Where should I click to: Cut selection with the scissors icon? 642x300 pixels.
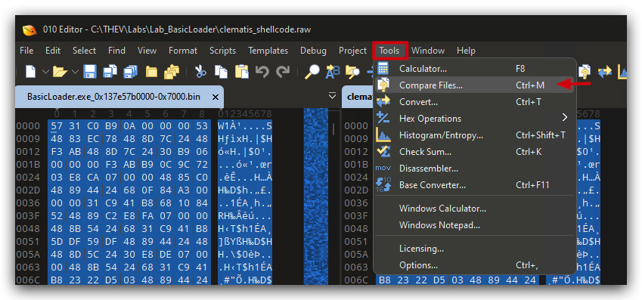point(200,72)
